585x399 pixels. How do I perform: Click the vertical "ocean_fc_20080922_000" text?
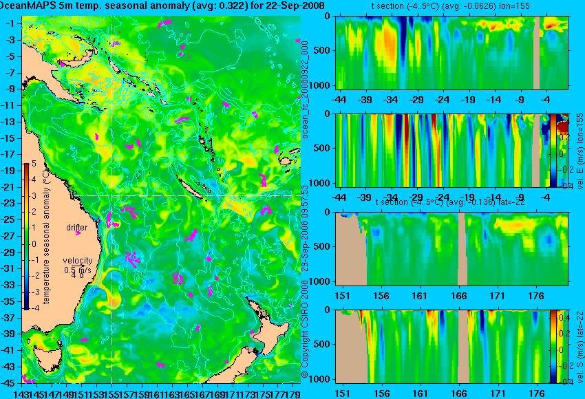point(305,90)
